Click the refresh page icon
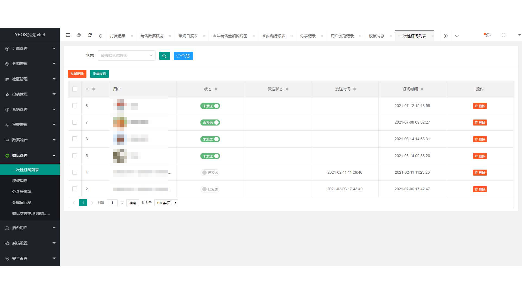Image resolution: width=522 pixels, height=294 pixels. 90,35
